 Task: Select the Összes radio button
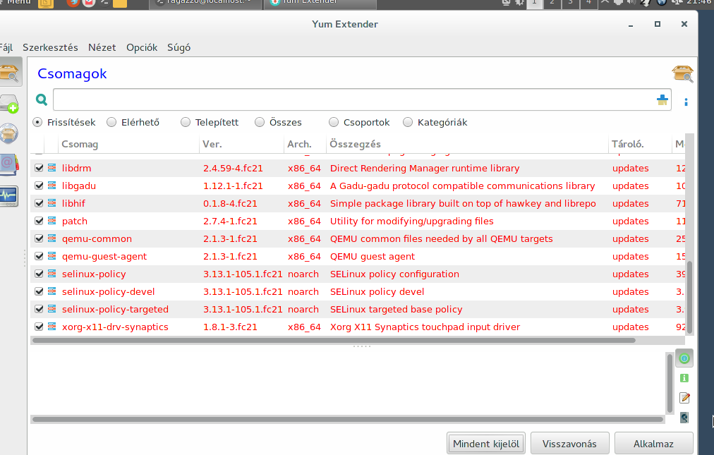(260, 122)
